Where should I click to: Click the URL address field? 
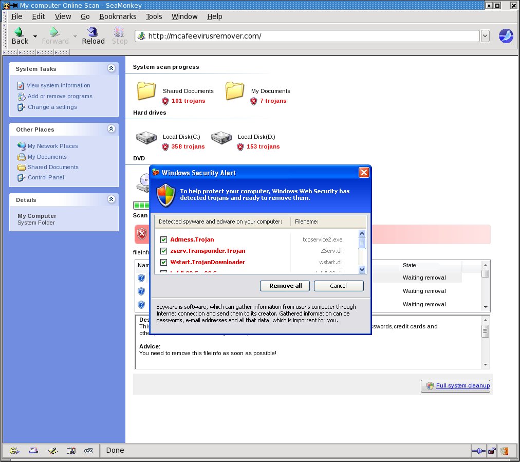[x=307, y=36]
